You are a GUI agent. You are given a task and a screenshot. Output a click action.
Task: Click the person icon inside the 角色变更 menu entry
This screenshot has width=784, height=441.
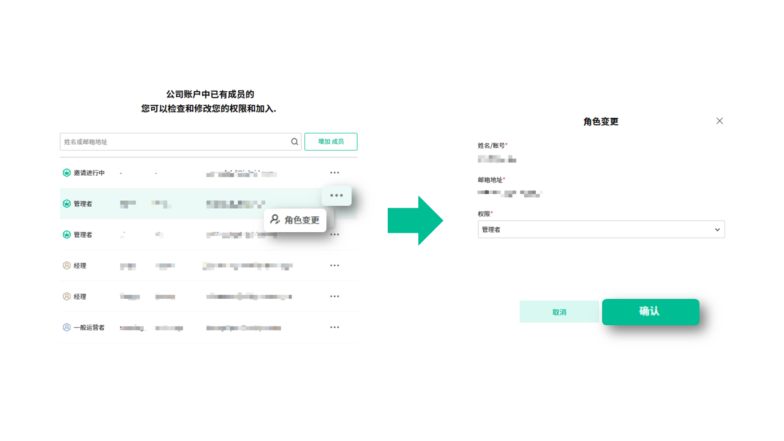[x=274, y=220]
